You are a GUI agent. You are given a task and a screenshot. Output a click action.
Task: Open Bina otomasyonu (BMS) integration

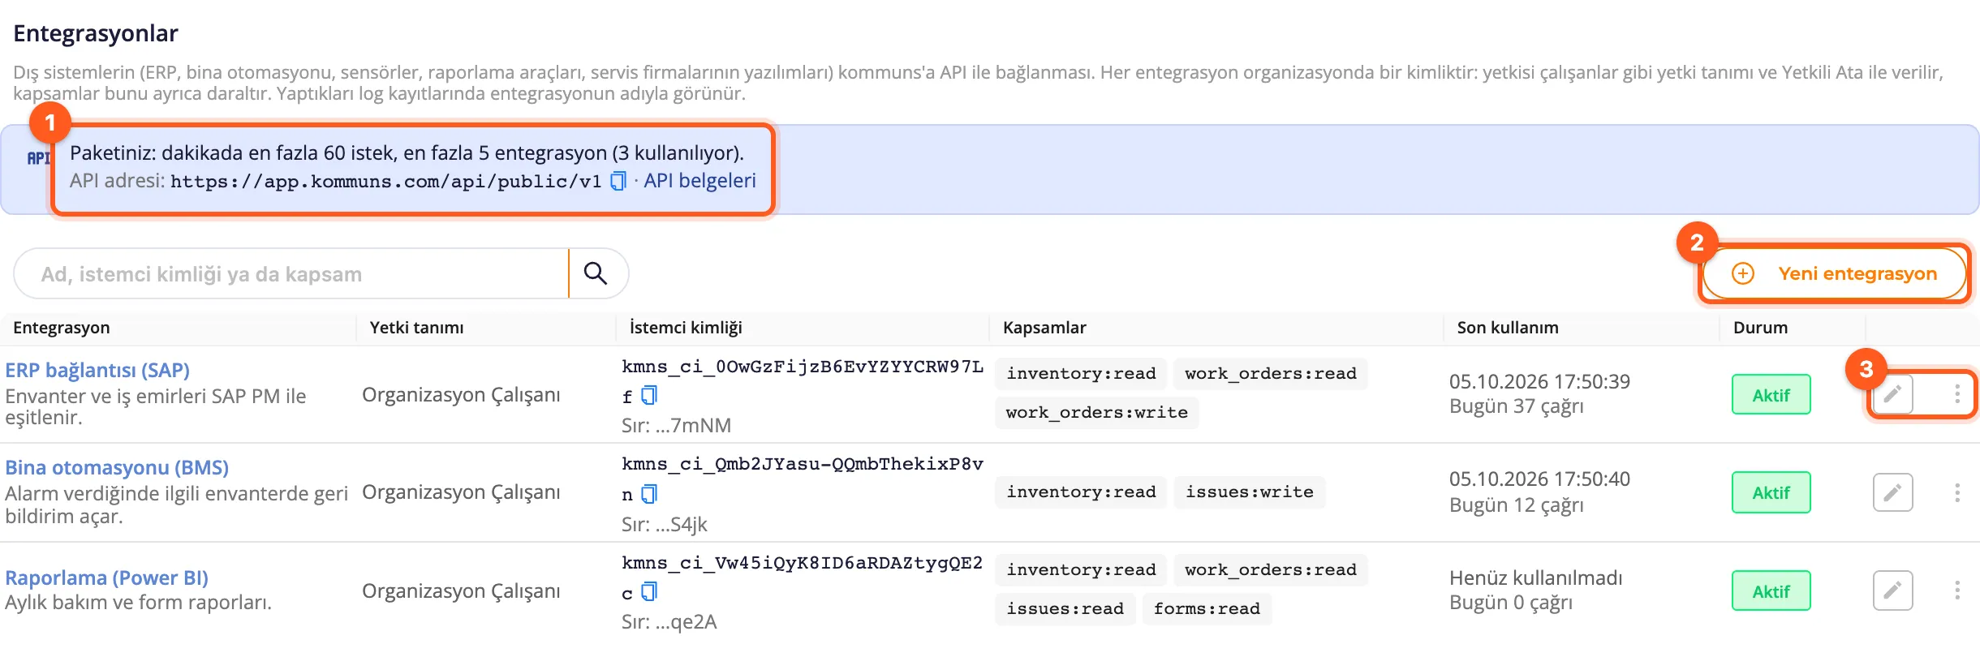pos(117,467)
